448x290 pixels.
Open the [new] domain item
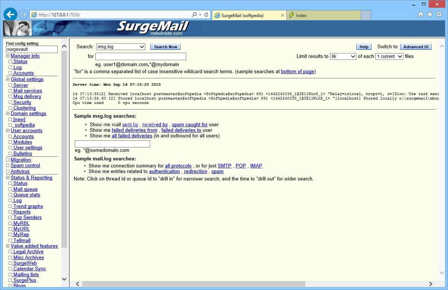click(19, 120)
